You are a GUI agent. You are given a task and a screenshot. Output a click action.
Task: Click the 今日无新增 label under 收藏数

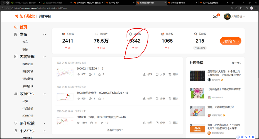(x=200, y=48)
